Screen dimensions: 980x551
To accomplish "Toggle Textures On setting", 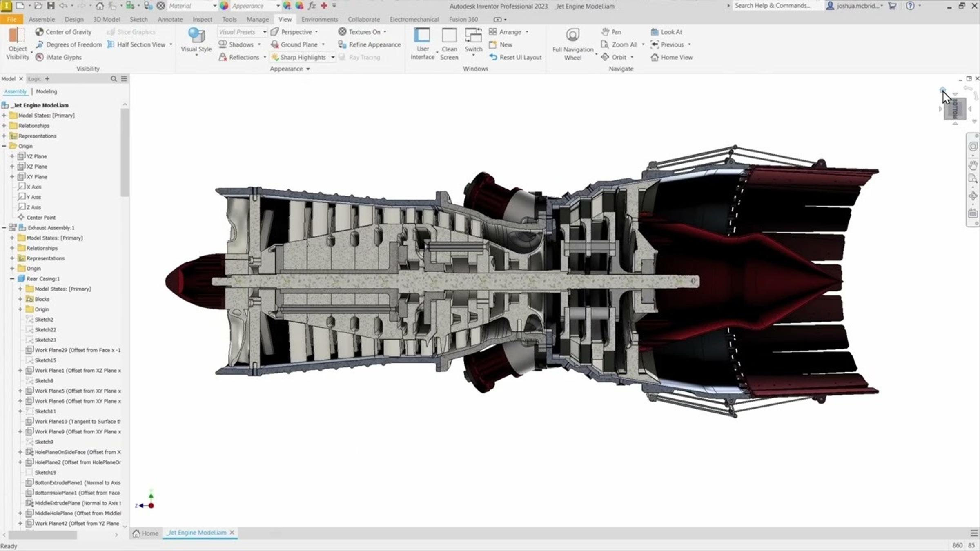I will click(x=360, y=32).
